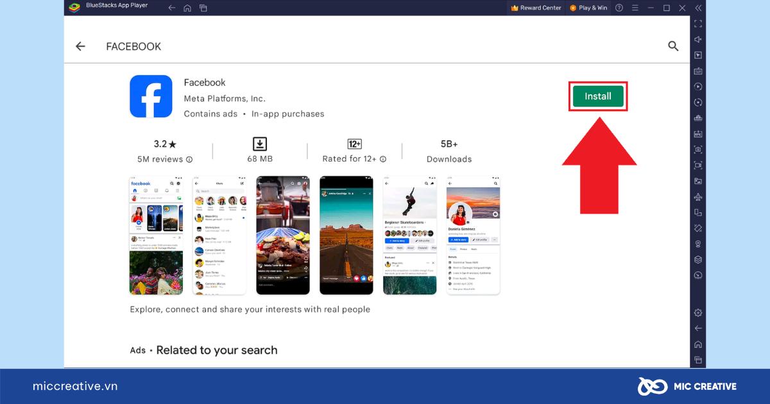Click the sidebar Android back arrow
The width and height of the screenshot is (770, 404).
698,328
